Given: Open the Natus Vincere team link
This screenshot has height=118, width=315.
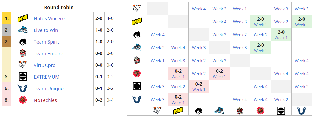Looking at the screenshot, I should click(49, 19).
